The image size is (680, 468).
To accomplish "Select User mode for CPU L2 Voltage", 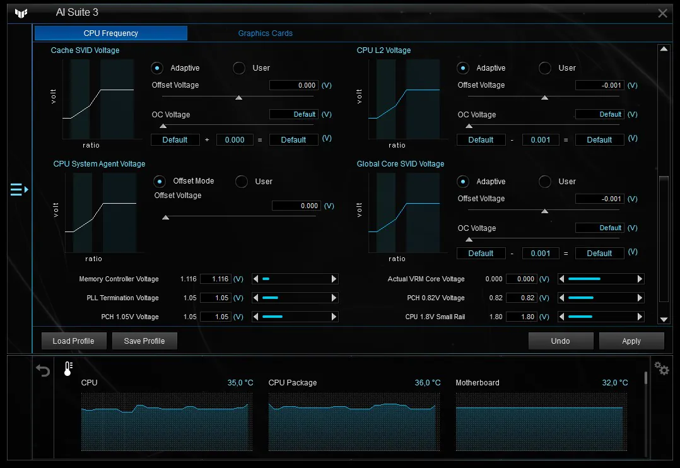I will coord(545,68).
